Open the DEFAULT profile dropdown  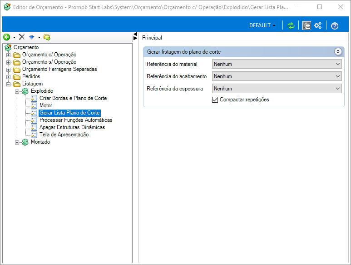(262, 25)
